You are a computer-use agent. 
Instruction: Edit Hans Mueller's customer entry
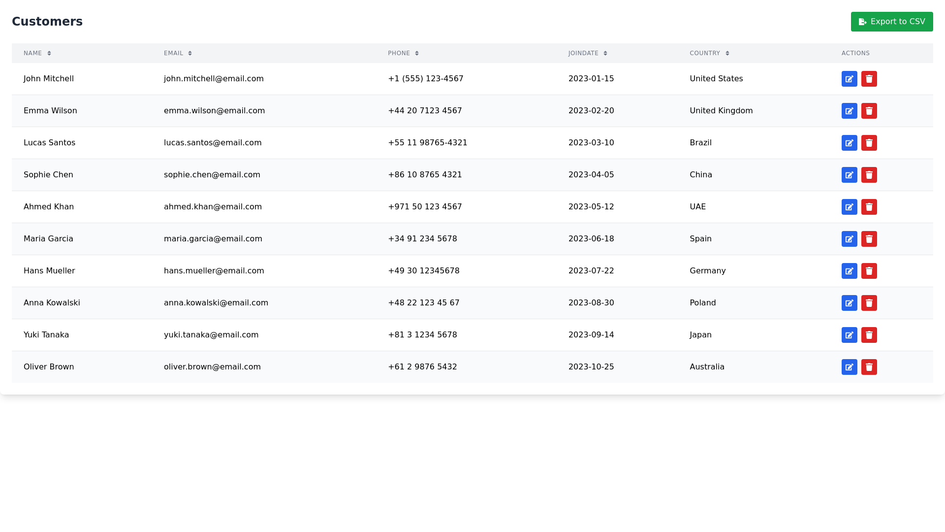point(849,271)
